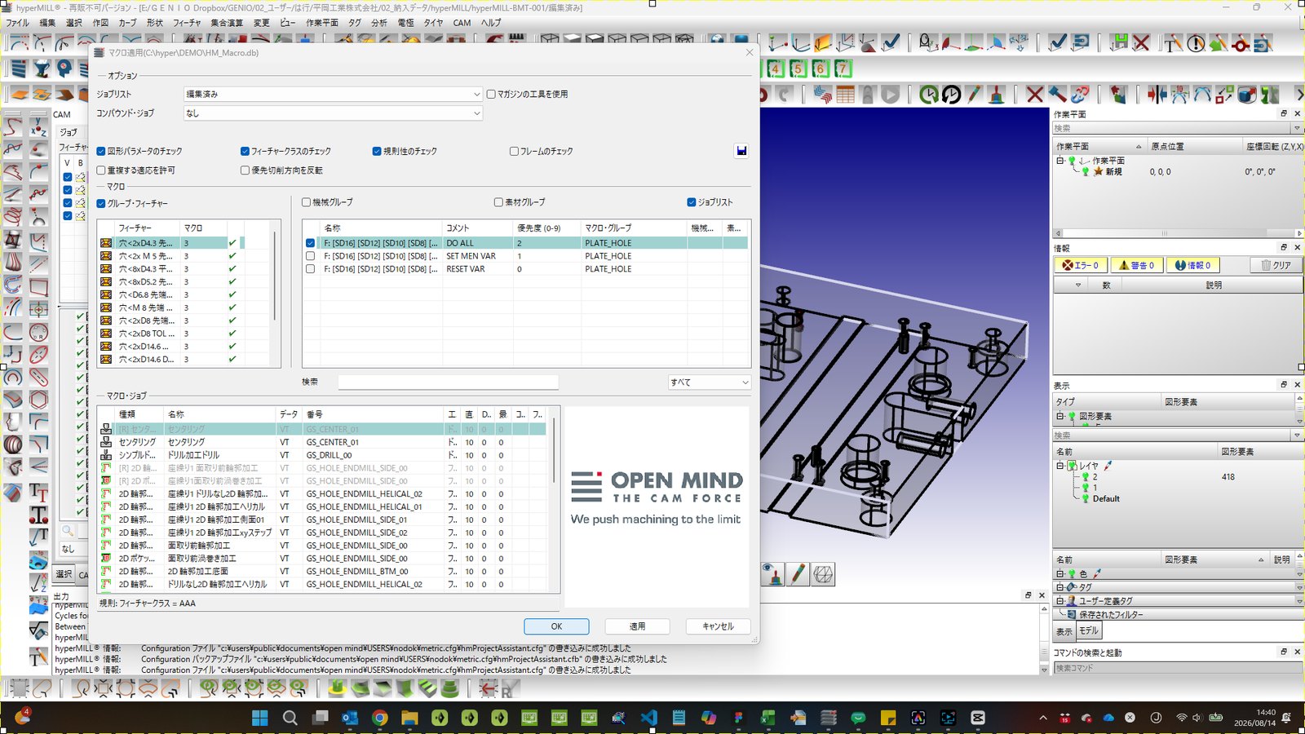Image resolution: width=1305 pixels, height=734 pixels.
Task: Click the black clock recalculate icon
Action: coord(951,95)
